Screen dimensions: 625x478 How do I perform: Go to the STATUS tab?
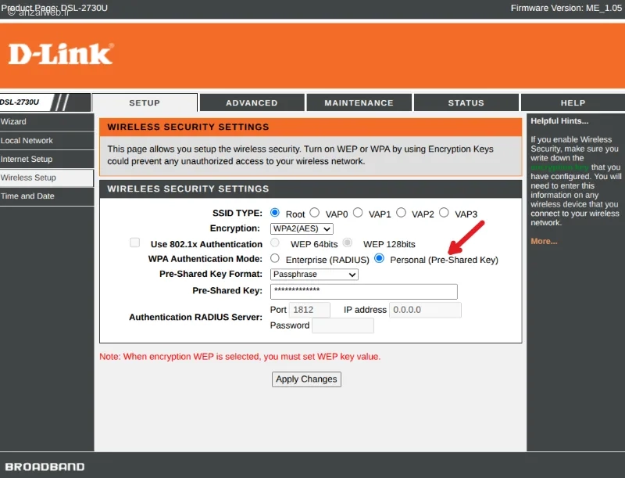[x=466, y=103]
